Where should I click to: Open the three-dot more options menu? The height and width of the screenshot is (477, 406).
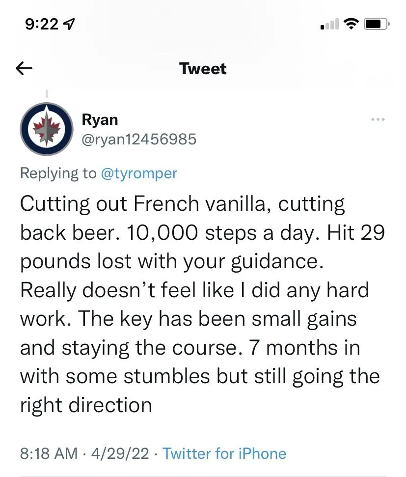(378, 119)
